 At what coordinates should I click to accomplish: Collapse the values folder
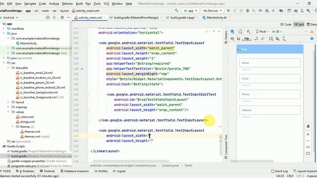[8, 112]
